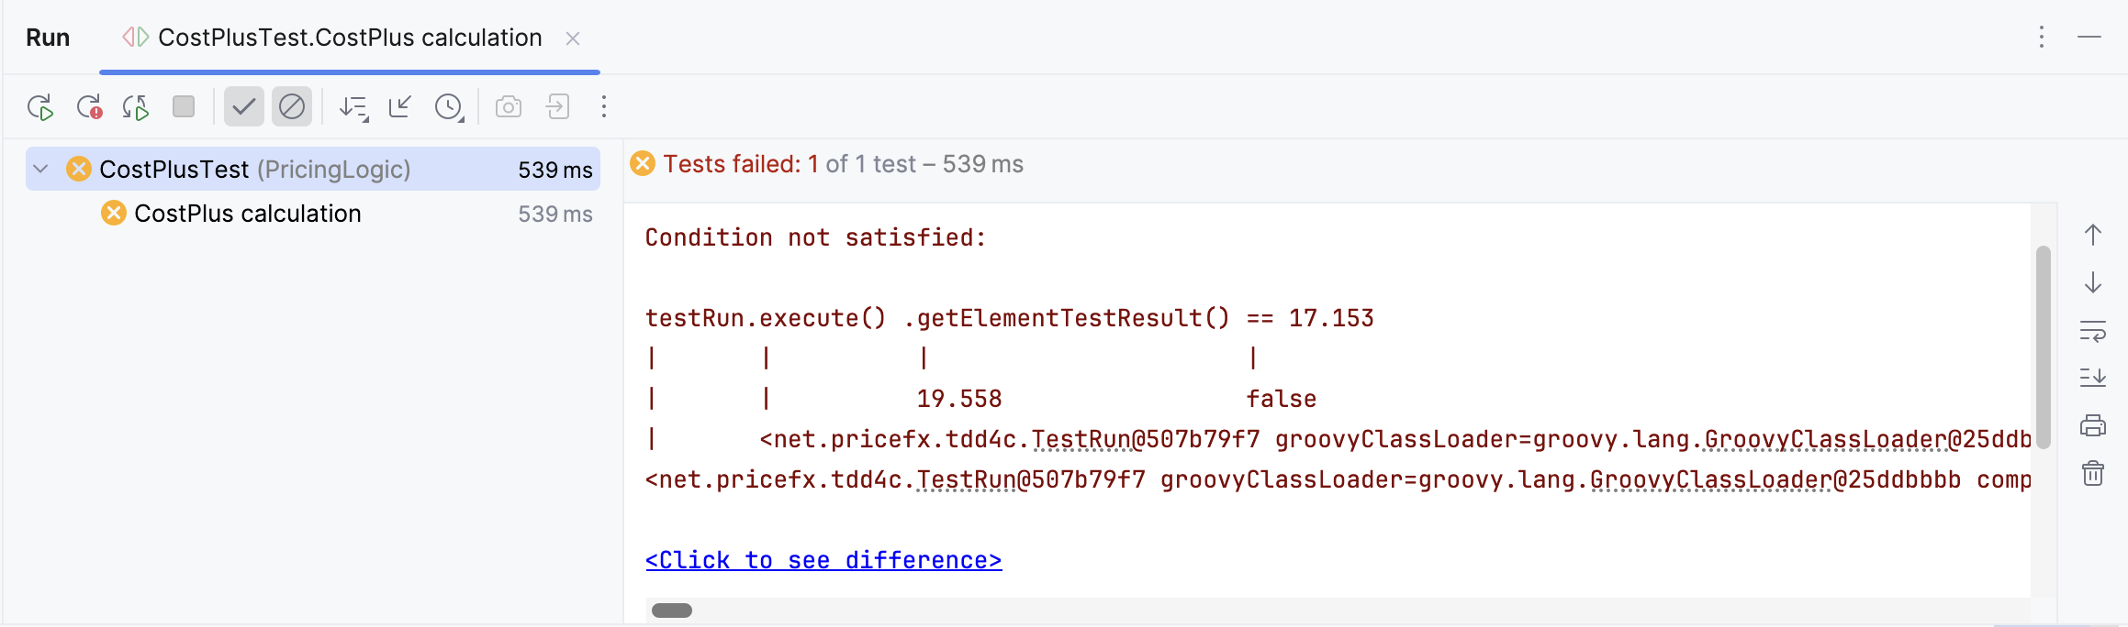Stop the running test process
The image size is (2128, 627).
(183, 106)
